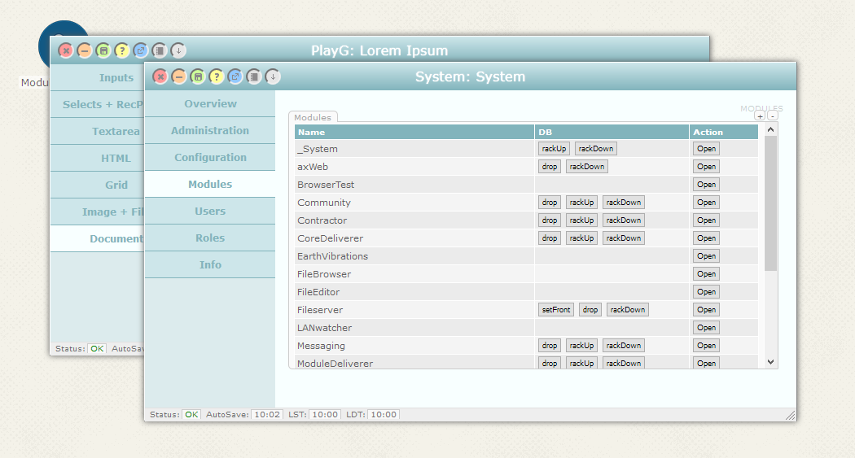This screenshot has height=458, width=855.
Task: Select the Configuration tab
Action: pyautogui.click(x=210, y=157)
